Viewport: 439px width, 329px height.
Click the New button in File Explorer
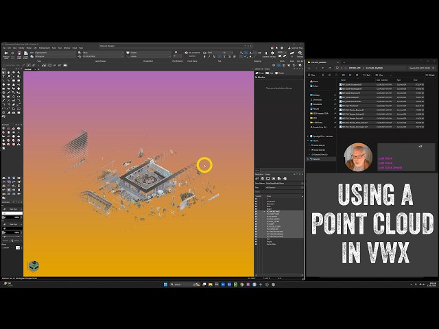point(313,75)
